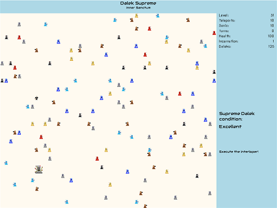Click the brown Dalek paired with a dark-blue Dalek

click(x=15, y=132)
